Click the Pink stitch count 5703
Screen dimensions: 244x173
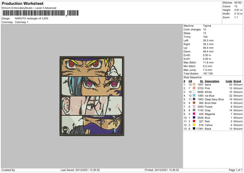click(200, 88)
